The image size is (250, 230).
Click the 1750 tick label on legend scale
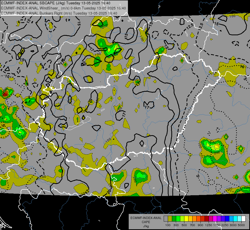[217, 225]
